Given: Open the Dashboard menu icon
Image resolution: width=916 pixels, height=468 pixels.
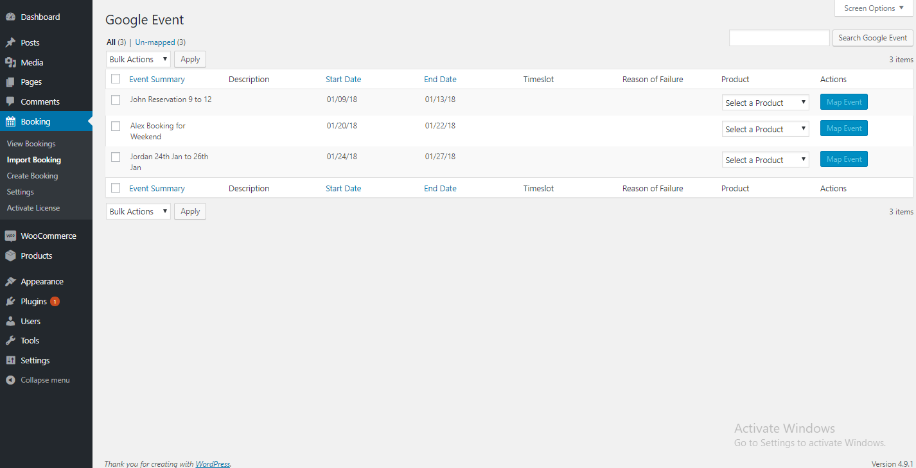Looking at the screenshot, I should [12, 17].
